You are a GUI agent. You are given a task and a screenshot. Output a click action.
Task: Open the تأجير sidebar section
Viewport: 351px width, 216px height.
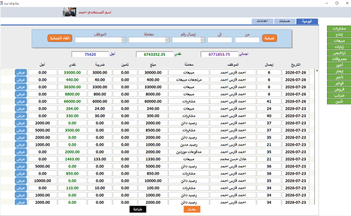339,77
